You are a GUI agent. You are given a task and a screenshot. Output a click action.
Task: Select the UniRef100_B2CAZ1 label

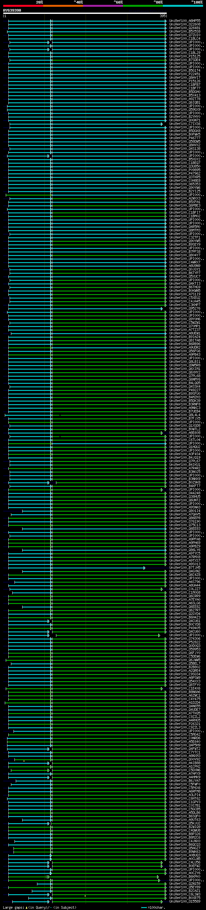185,891
